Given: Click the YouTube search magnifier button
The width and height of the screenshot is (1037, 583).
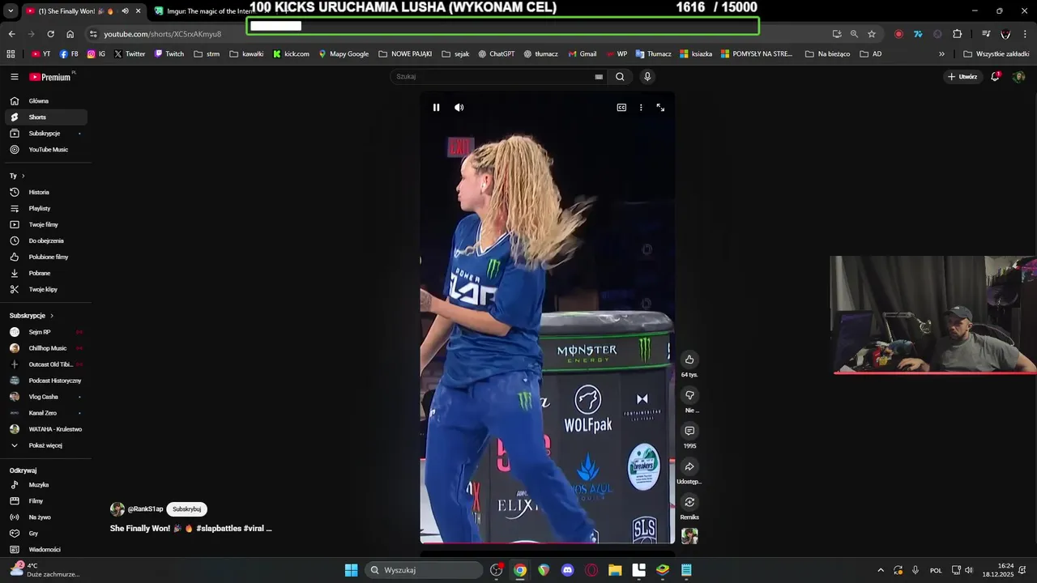Looking at the screenshot, I should [x=620, y=77].
